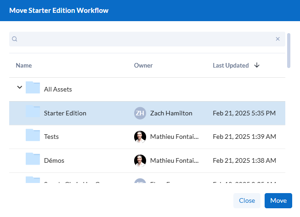Select the Démos folder name

[54, 160]
